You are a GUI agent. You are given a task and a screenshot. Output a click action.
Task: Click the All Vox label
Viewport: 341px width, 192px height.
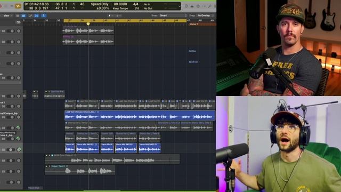coord(192,51)
